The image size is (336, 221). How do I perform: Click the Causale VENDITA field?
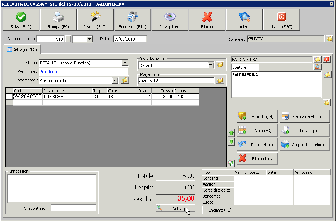pos(286,39)
